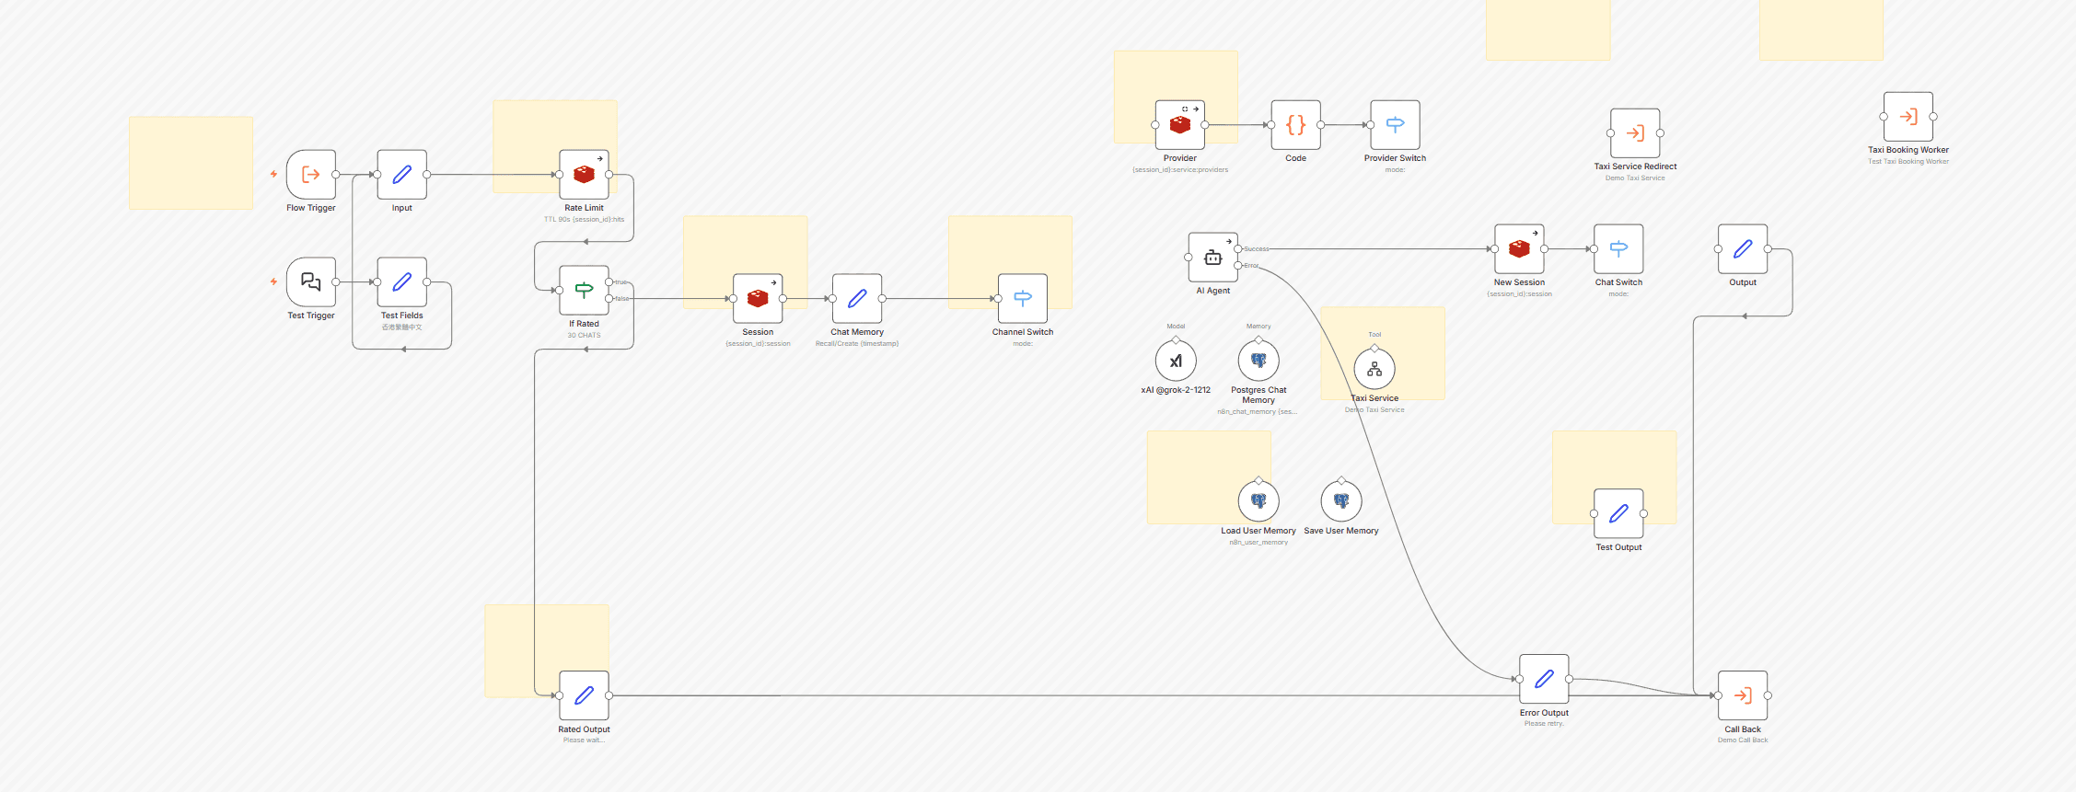Screen dimensions: 2076x792
Task: Click the Test Trigger chat node
Action: pos(310,281)
